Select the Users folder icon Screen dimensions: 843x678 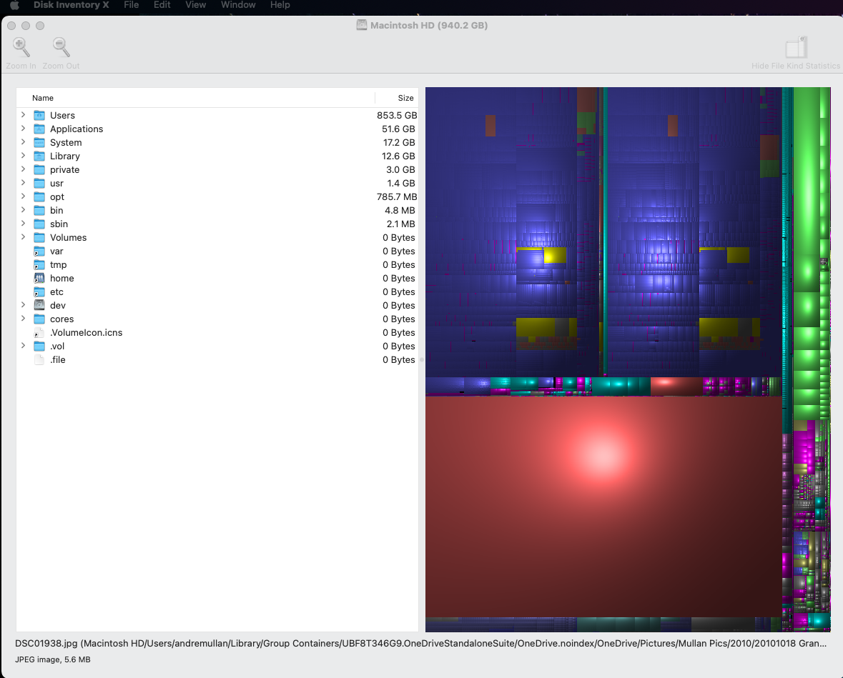click(39, 116)
